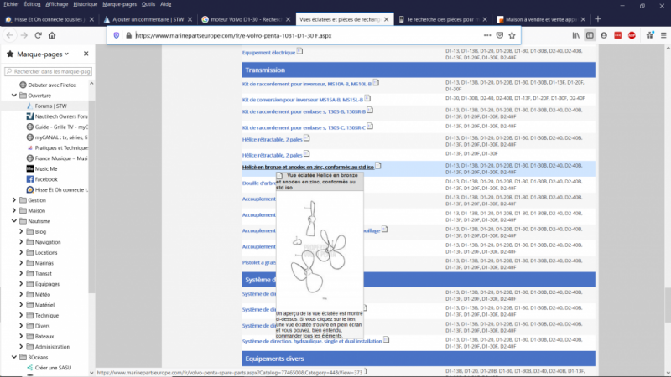Open document icon beside Kit de conversion MS15A-B
Viewport: 671px width, 377px height.
pos(367,98)
